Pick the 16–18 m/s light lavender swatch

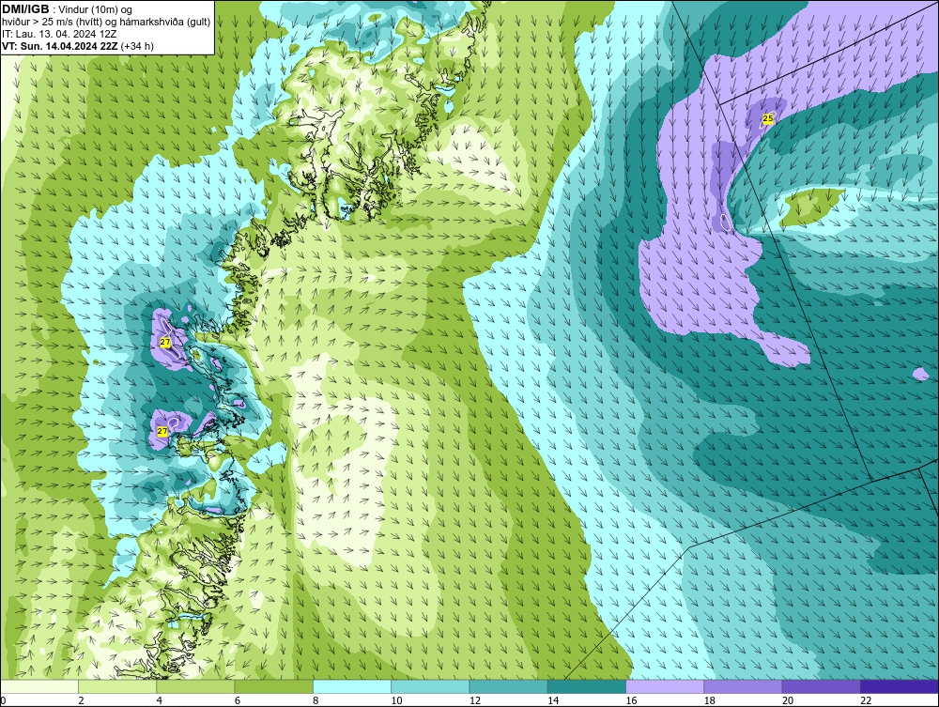(665, 686)
